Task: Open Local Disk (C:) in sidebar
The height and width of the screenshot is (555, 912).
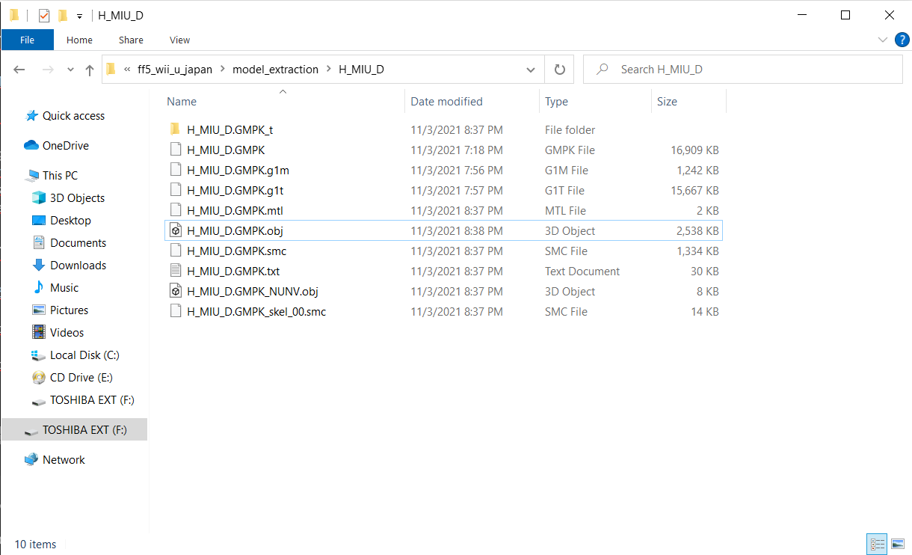Action: (84, 355)
